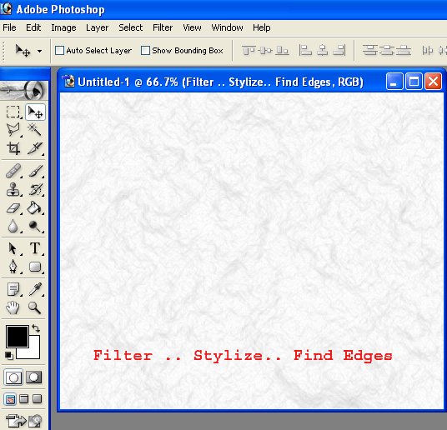Viewport: 447px width, 430px height.
Task: Select the Zoom magnifier tool
Action: click(x=34, y=307)
